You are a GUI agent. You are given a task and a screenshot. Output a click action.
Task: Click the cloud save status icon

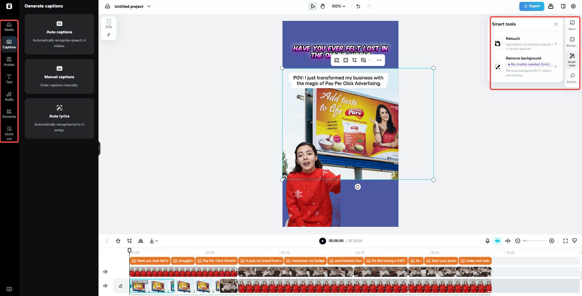tap(108, 6)
